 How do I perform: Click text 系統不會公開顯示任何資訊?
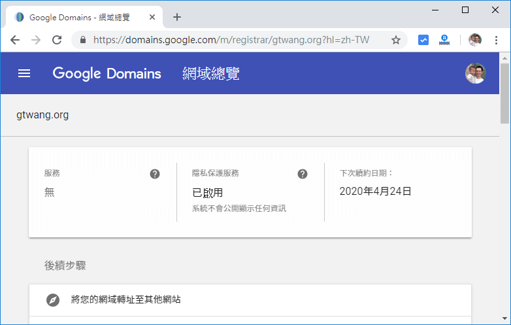(239, 209)
